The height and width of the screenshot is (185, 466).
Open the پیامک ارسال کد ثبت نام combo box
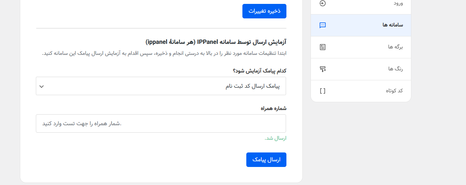161,86
